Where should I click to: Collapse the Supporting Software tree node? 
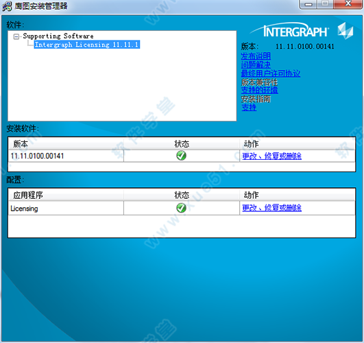pos(16,37)
